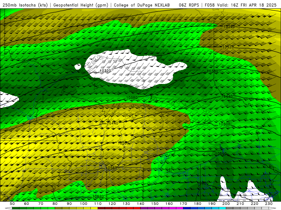
Task: Click the 10500 label in the yellow region
Action: pyautogui.click(x=123, y=143)
